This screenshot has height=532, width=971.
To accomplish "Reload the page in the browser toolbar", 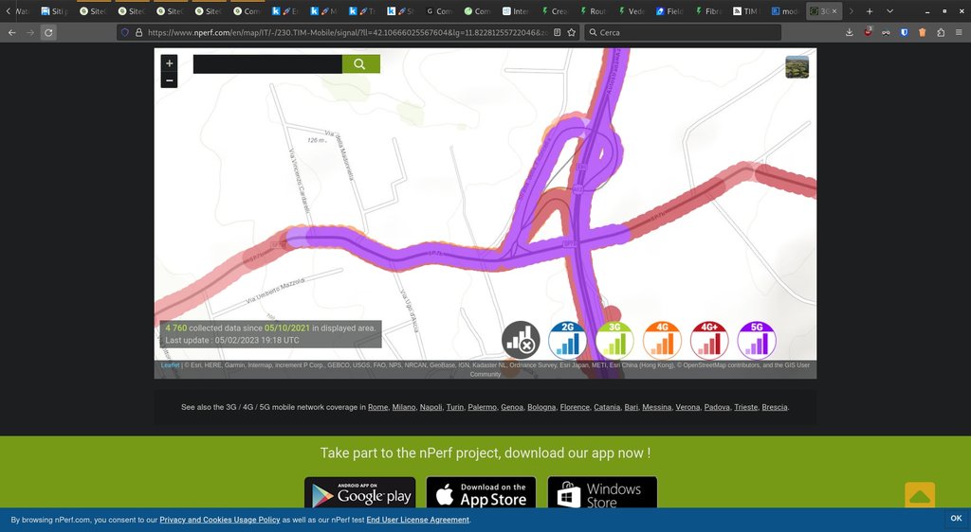I will click(x=48, y=32).
